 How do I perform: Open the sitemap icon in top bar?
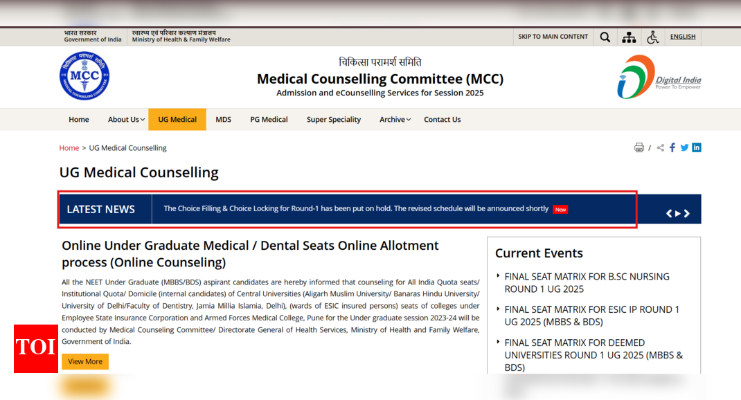point(629,37)
